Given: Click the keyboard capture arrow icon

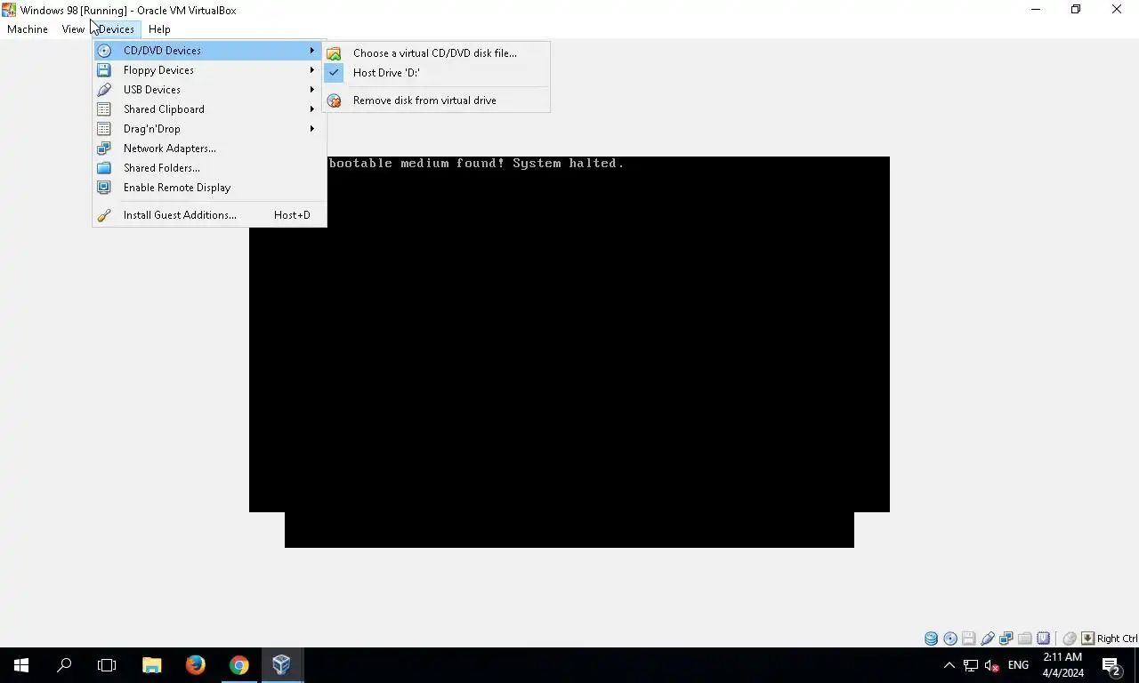Looking at the screenshot, I should pyautogui.click(x=1087, y=639).
